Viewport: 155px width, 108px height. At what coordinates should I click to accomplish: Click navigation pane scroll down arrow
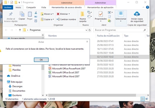click(43, 95)
